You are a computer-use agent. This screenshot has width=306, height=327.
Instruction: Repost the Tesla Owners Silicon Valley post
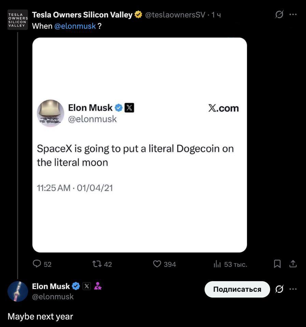[x=97, y=264]
